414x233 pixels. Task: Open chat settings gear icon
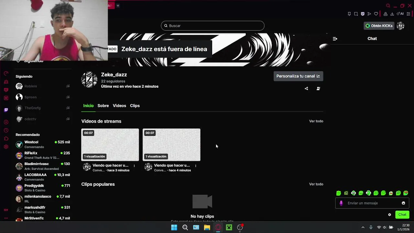(389, 215)
